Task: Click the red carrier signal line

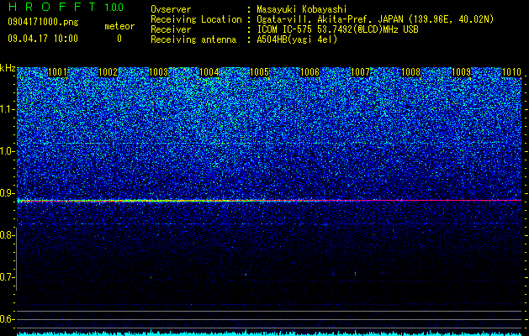Action: pyautogui.click(x=269, y=201)
